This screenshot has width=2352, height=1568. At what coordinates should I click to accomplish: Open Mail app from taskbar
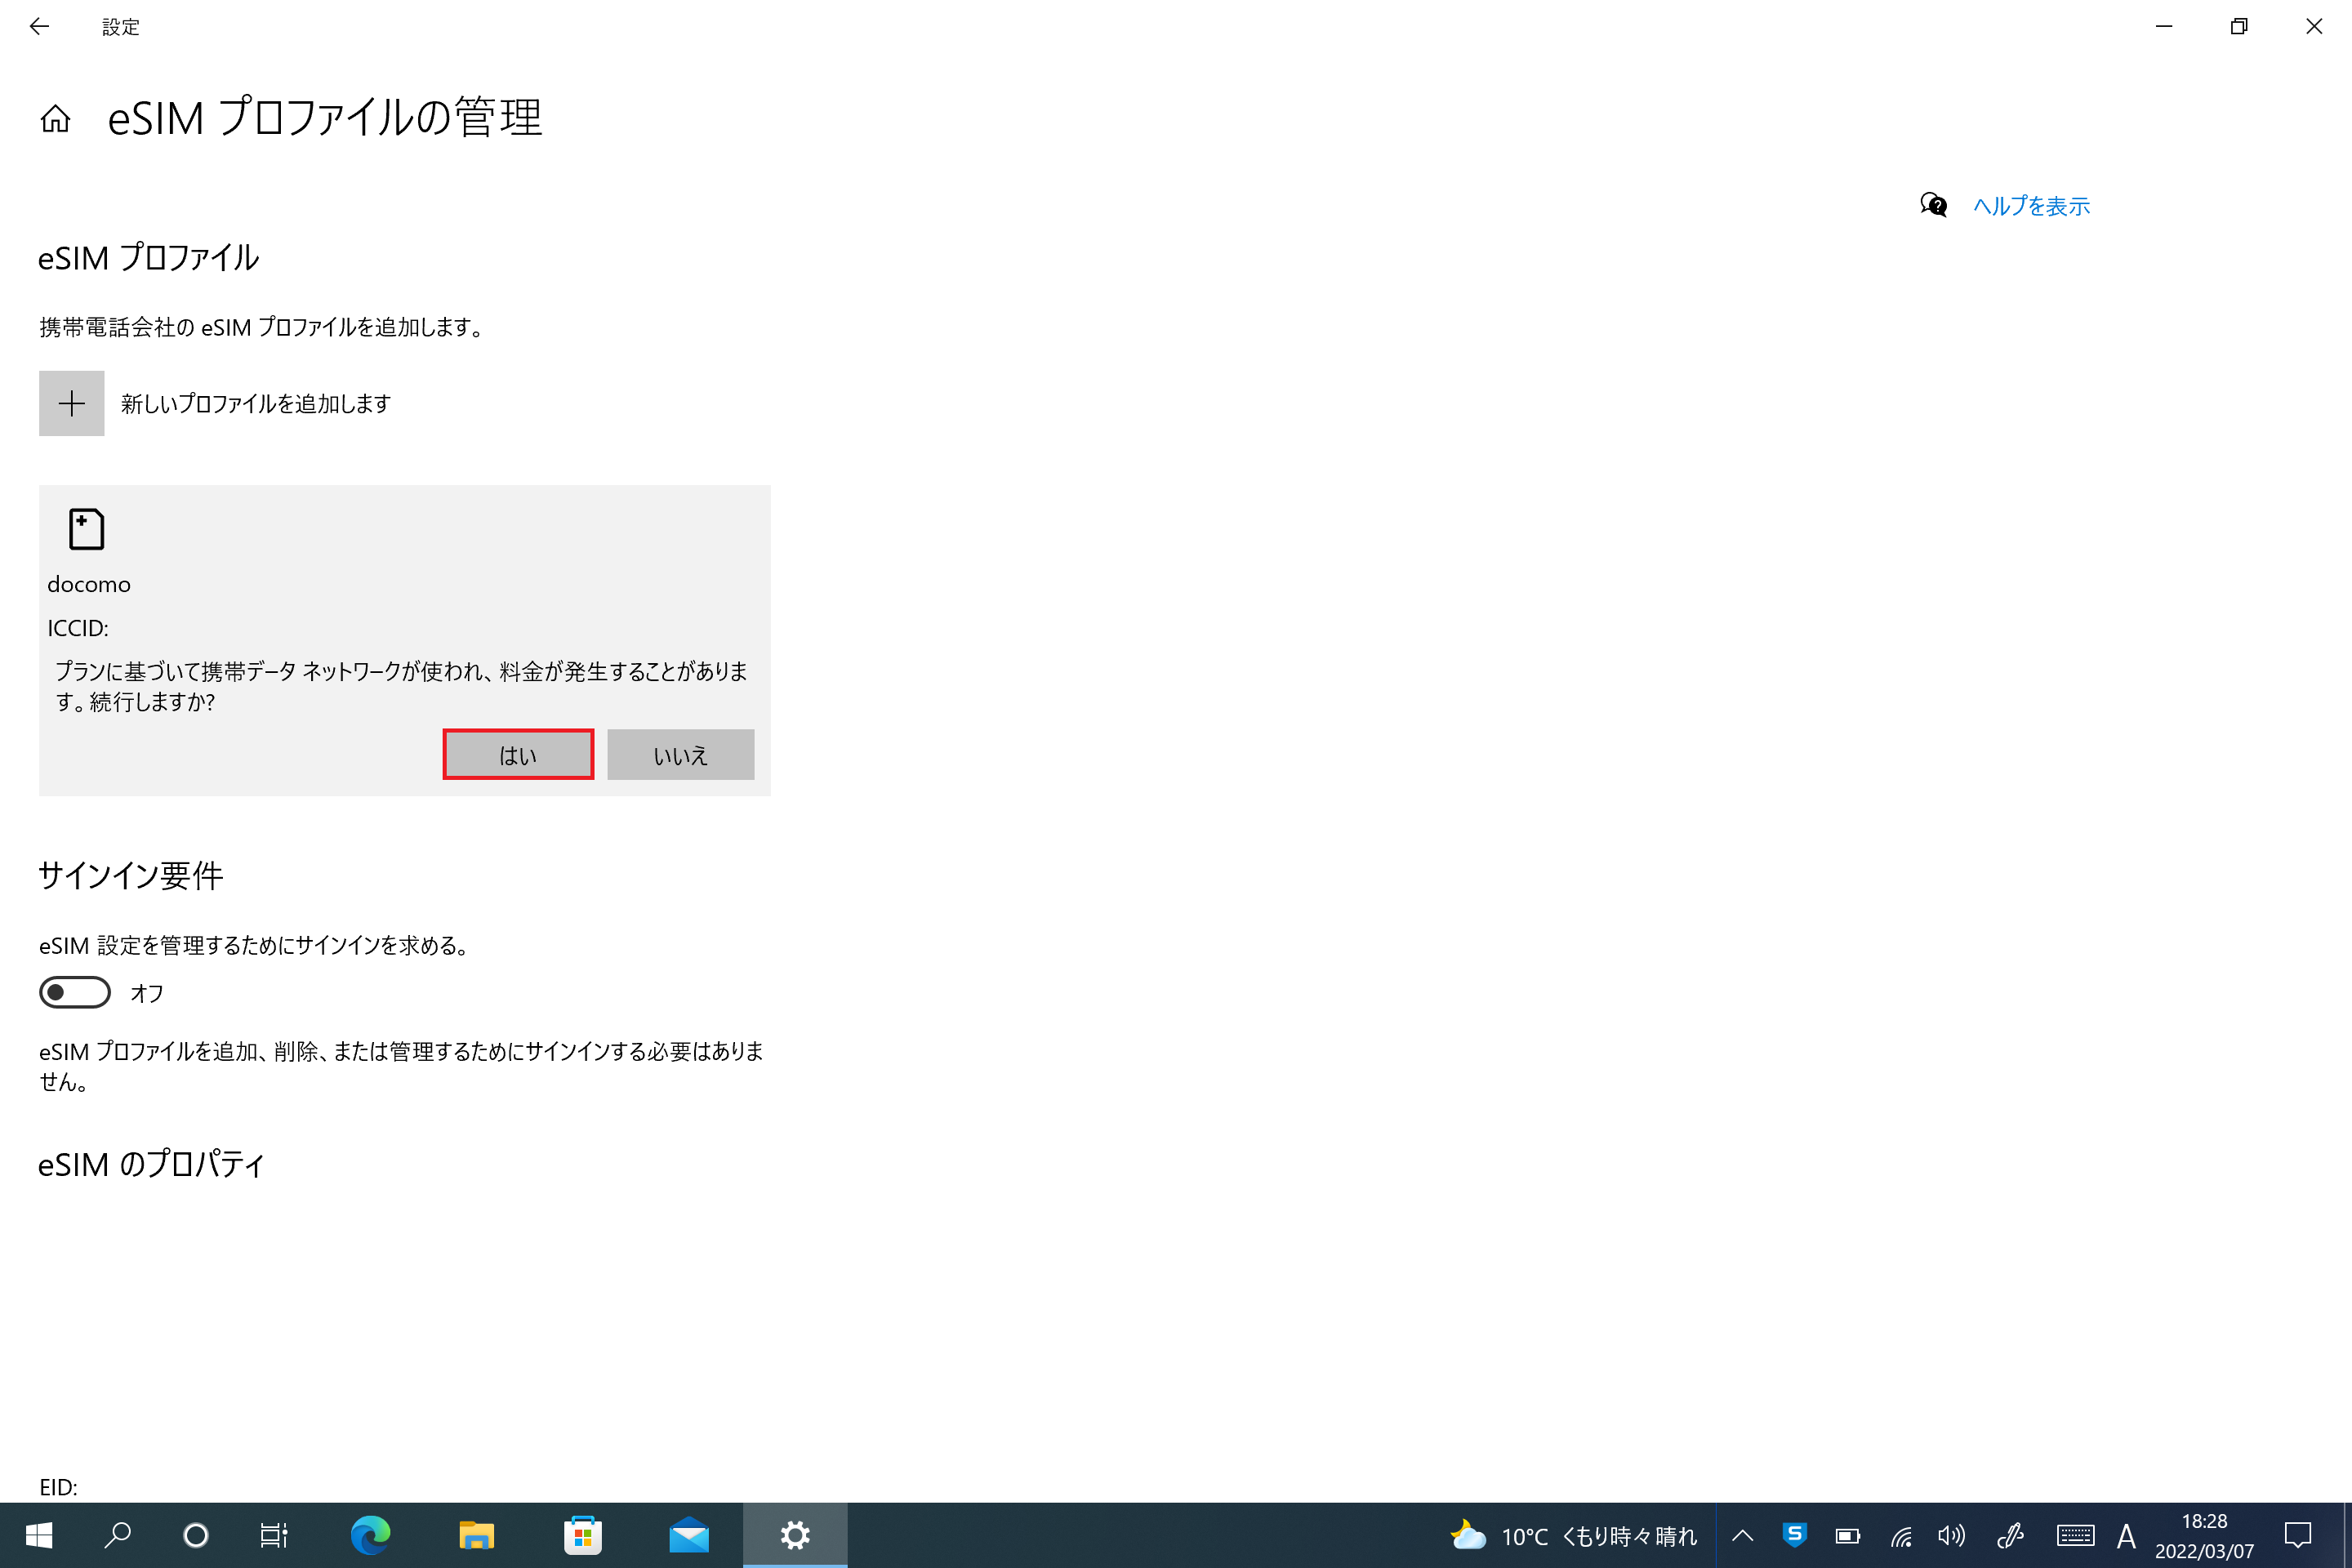[x=689, y=1535]
